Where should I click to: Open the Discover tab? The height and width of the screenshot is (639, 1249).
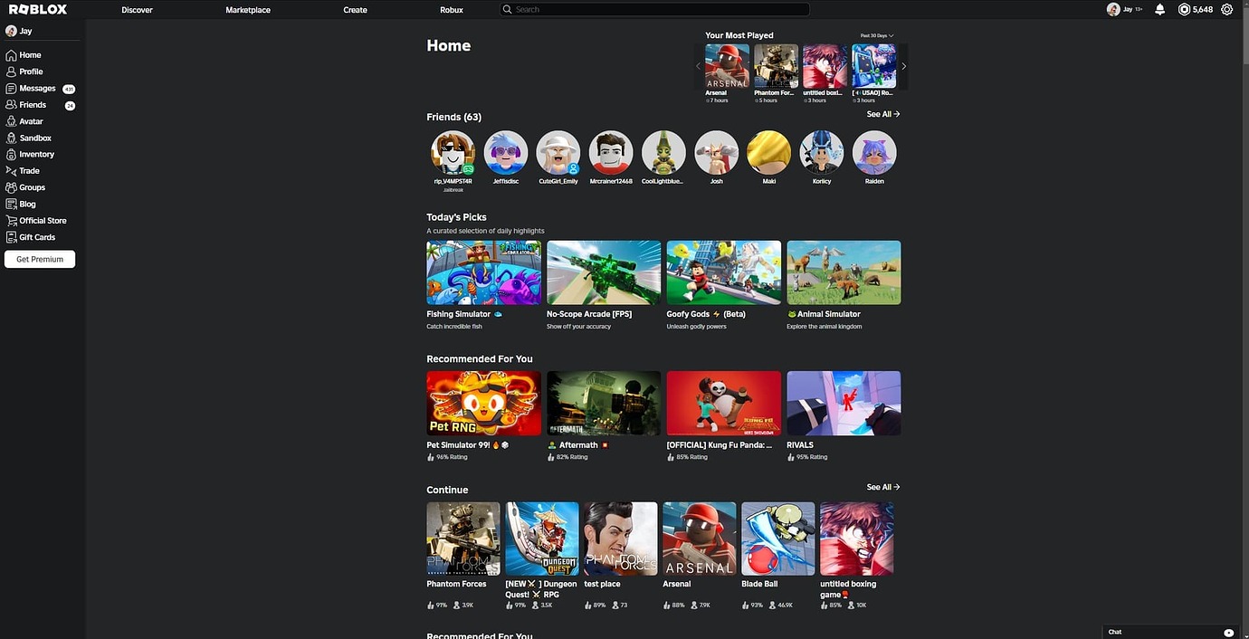[138, 10]
